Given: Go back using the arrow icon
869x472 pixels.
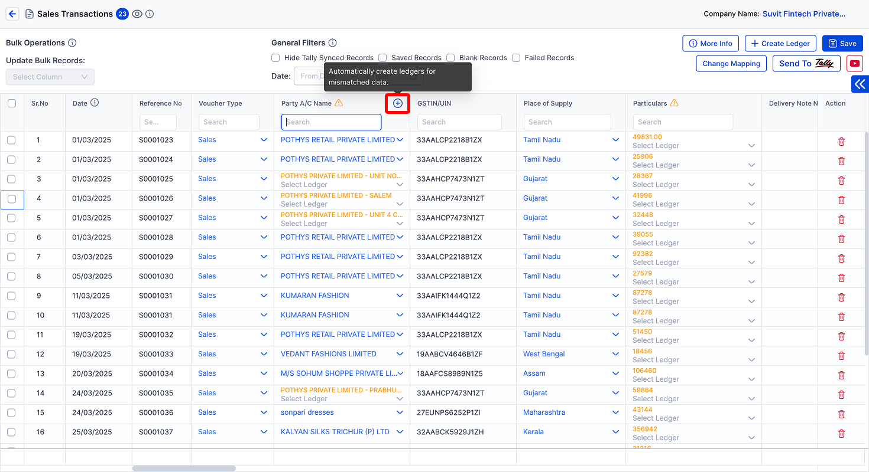Looking at the screenshot, I should (x=12, y=14).
